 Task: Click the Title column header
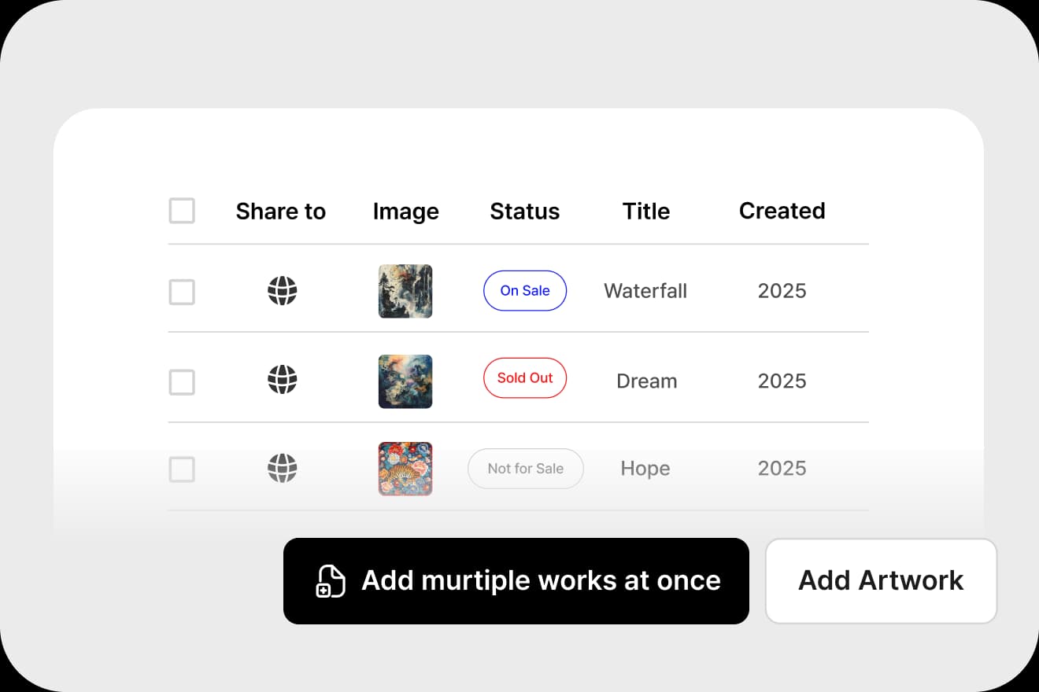(x=646, y=211)
